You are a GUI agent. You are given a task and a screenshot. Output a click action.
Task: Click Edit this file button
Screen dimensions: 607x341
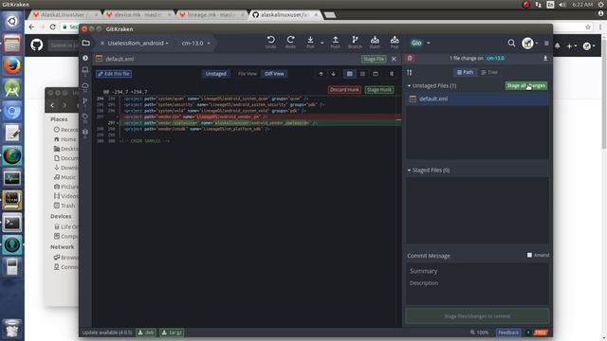[114, 74]
